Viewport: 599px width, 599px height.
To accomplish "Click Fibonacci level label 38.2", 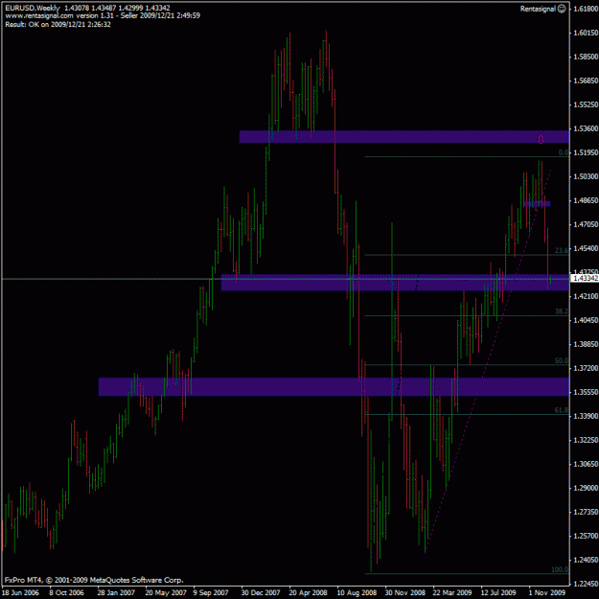I will (562, 311).
